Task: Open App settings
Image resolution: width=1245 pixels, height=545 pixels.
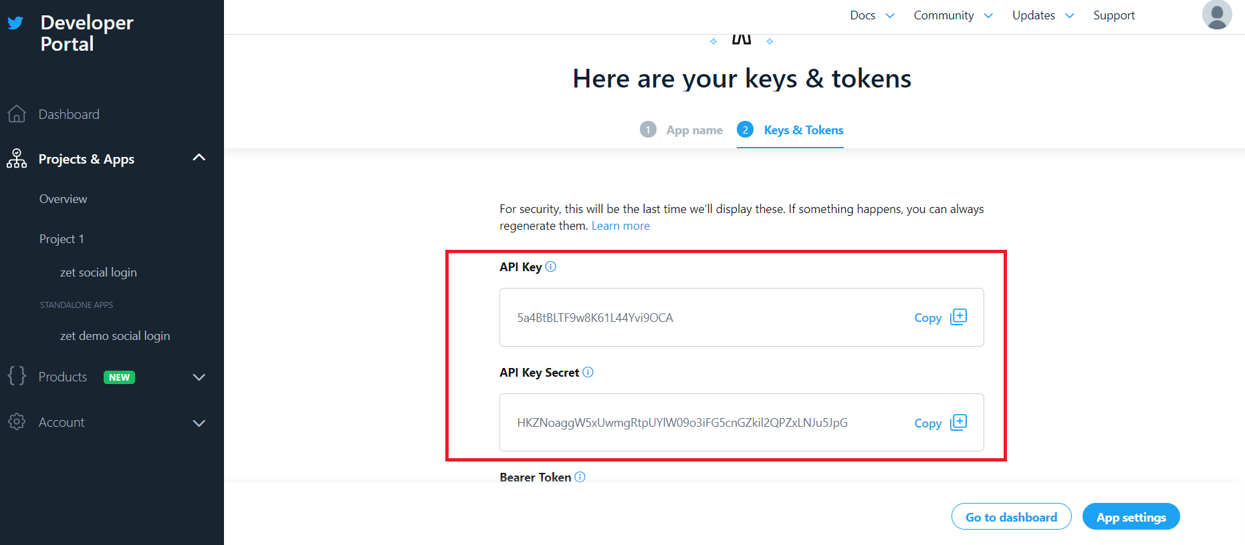Action: tap(1131, 517)
